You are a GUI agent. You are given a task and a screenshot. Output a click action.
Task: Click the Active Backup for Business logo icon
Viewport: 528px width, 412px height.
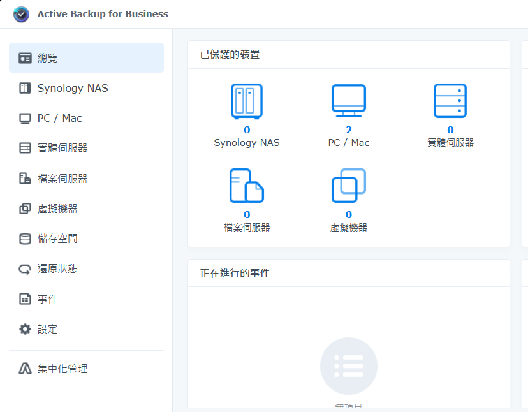click(21, 14)
